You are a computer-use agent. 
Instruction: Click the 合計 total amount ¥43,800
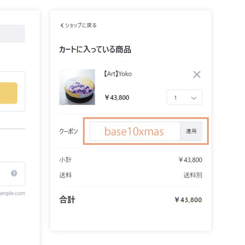point(188,200)
